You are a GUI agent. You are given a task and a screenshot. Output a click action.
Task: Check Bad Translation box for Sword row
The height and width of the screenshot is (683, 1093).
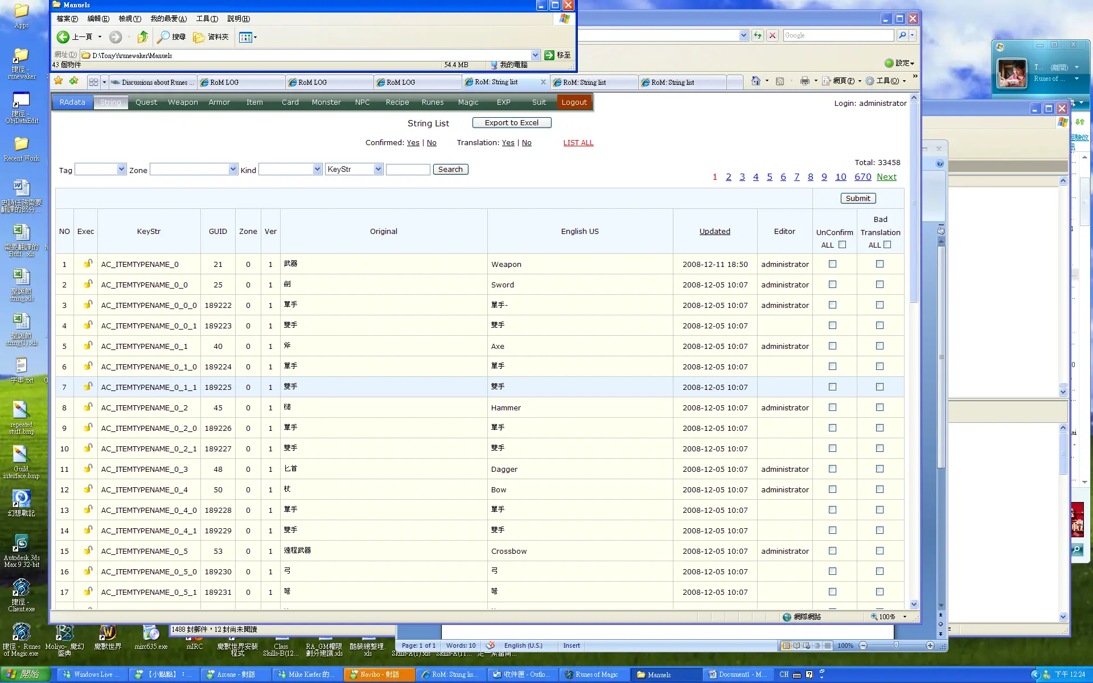click(880, 285)
